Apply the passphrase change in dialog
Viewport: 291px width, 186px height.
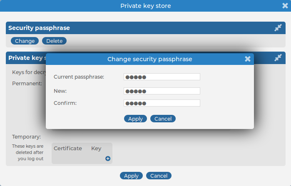click(x=135, y=119)
